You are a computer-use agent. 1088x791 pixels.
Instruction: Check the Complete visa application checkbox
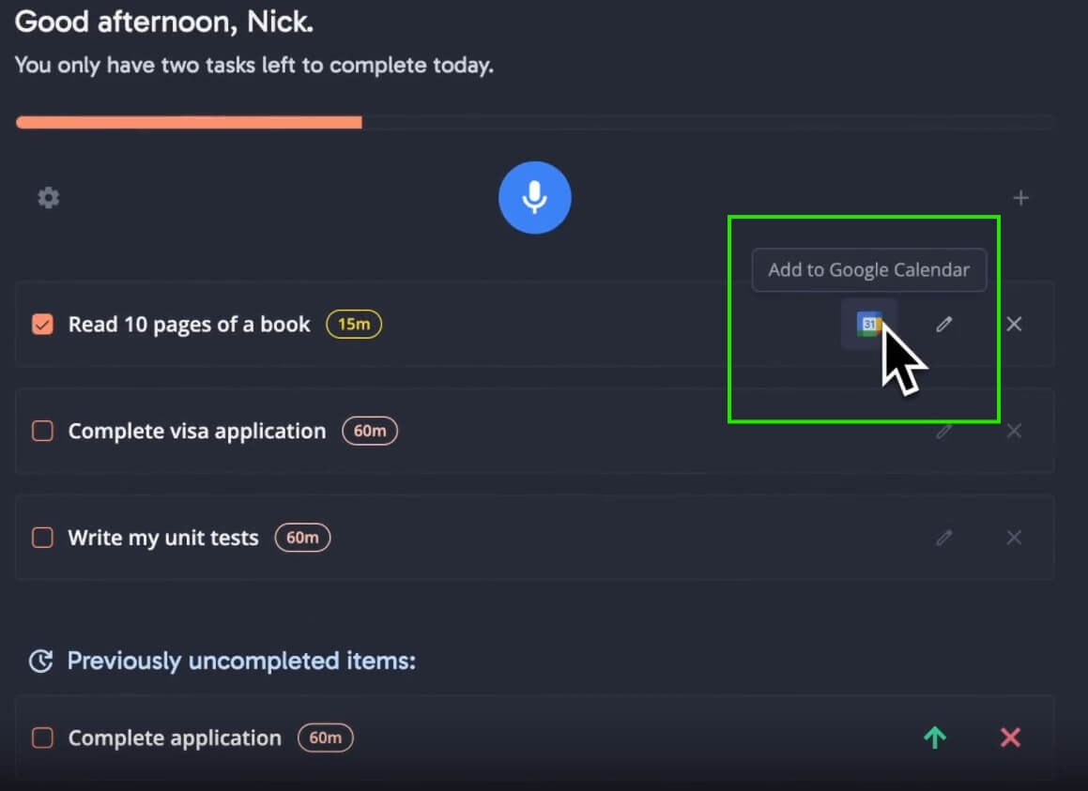(42, 431)
